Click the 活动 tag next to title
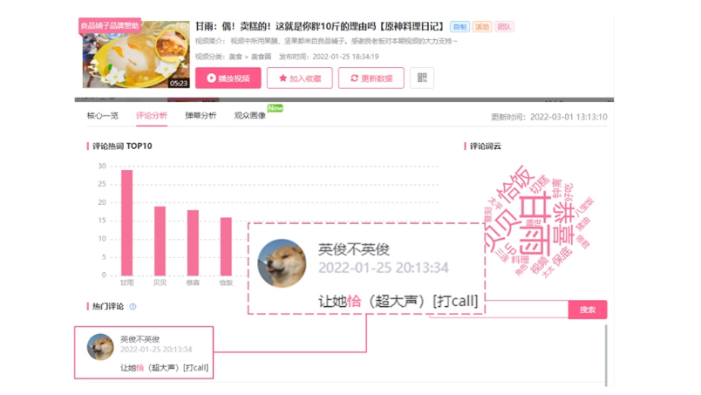Viewport: 701px width, 395px height. (x=482, y=27)
